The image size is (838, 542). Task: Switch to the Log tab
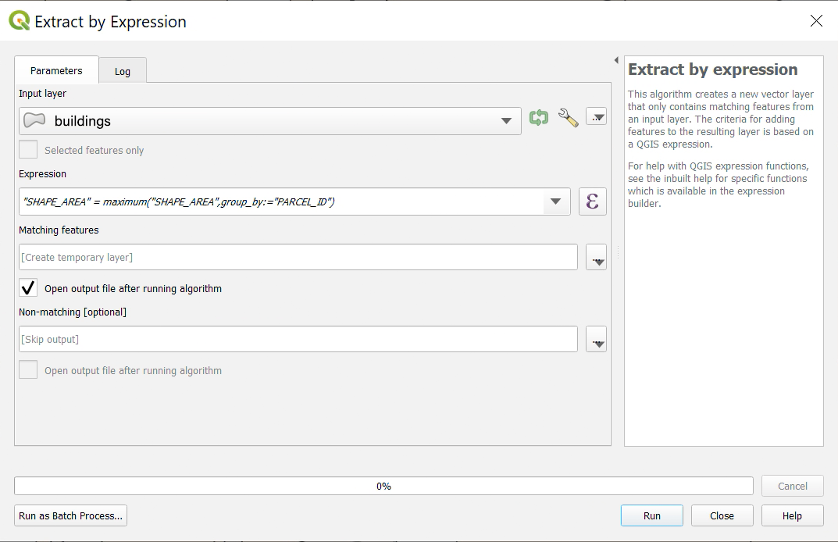pyautogui.click(x=123, y=71)
